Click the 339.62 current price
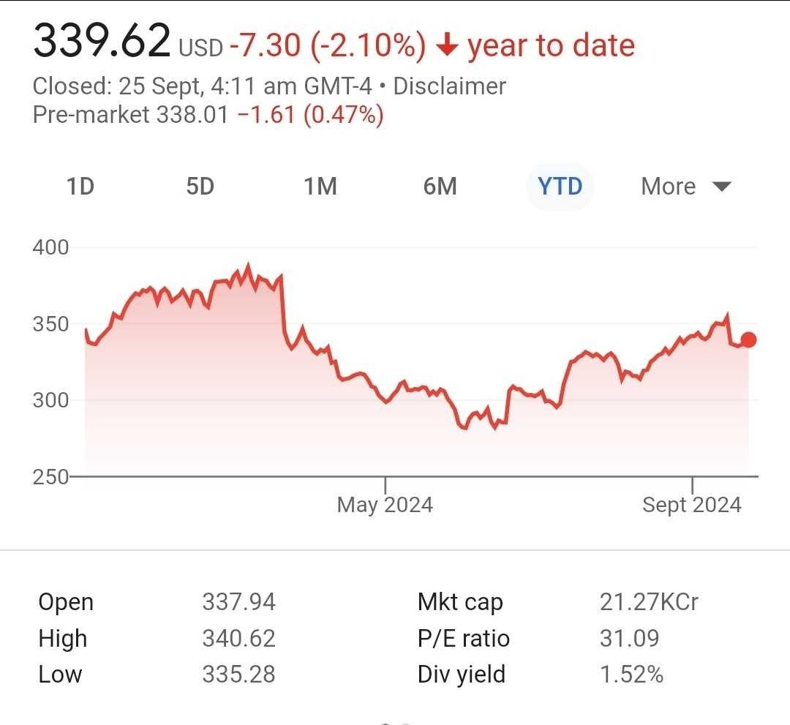This screenshot has height=725, width=790. pyautogui.click(x=102, y=42)
